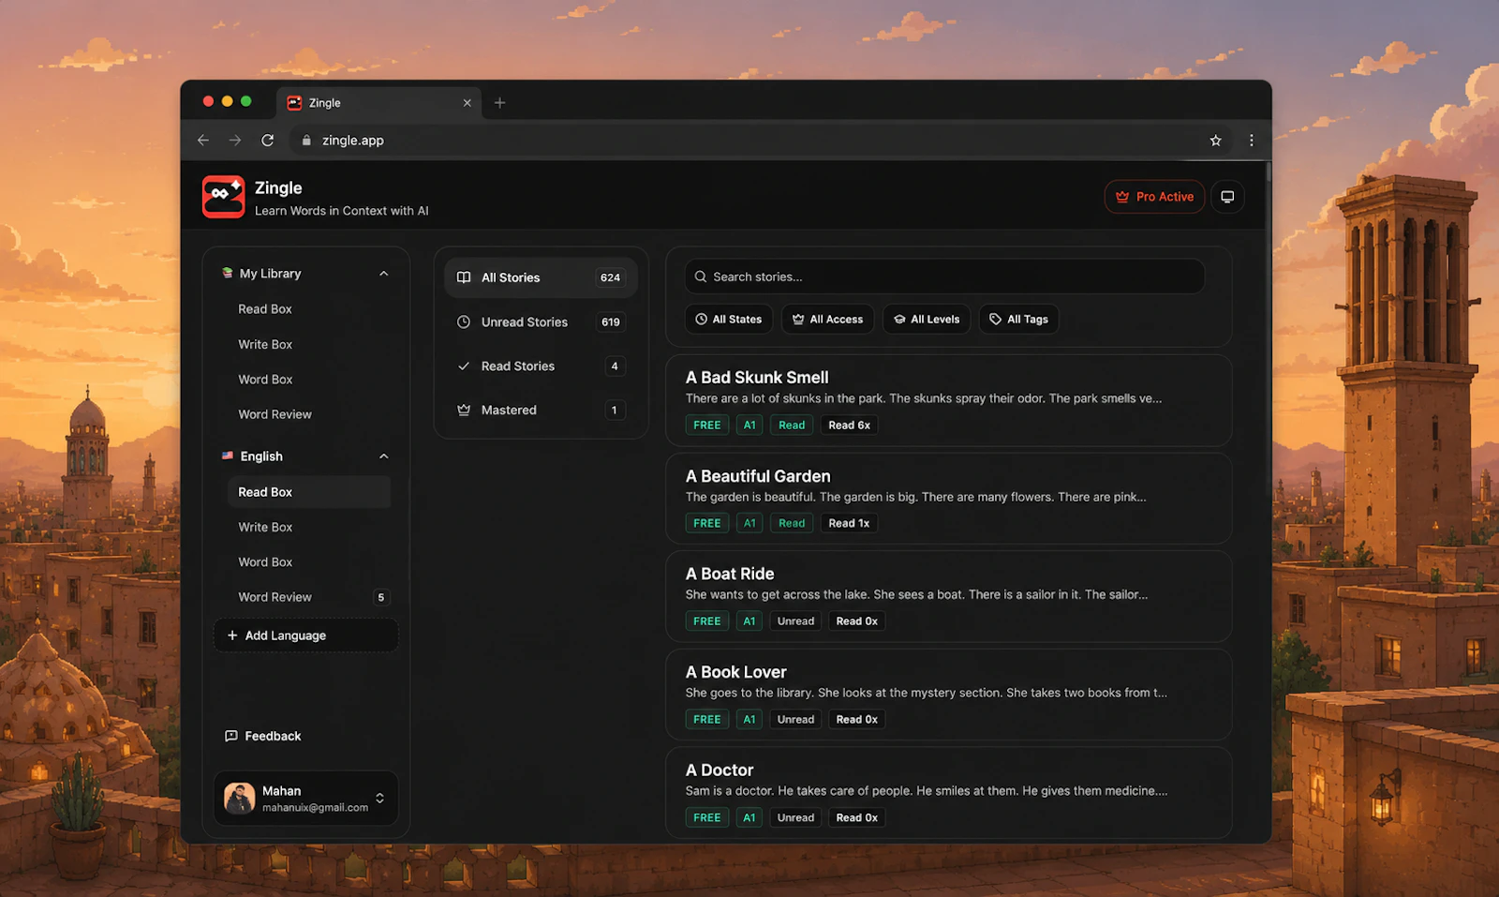Click A1 level tag on A Doctor
1499x897 pixels.
click(x=749, y=817)
